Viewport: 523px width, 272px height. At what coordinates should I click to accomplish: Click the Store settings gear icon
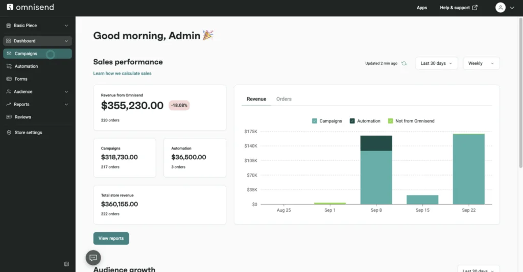[9, 132]
